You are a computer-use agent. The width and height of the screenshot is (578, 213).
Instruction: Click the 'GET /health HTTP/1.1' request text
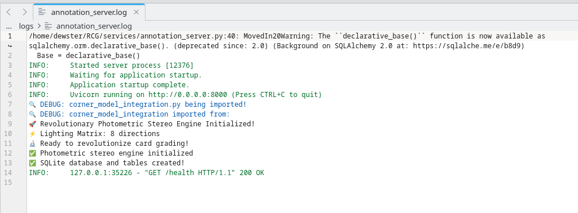pyautogui.click(x=189, y=173)
